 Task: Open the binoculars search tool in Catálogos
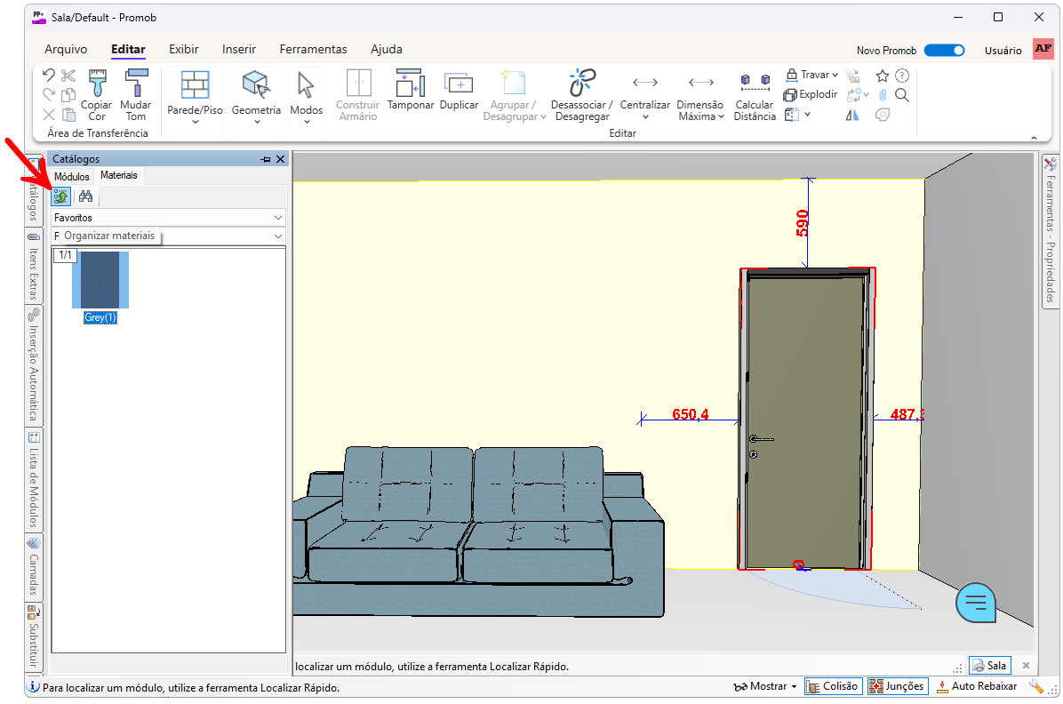click(85, 196)
